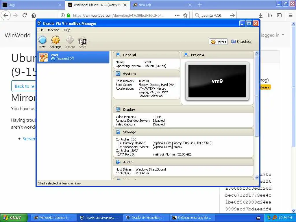
Task: Open the Help menu in VirtualBox
Action: click(x=67, y=30)
